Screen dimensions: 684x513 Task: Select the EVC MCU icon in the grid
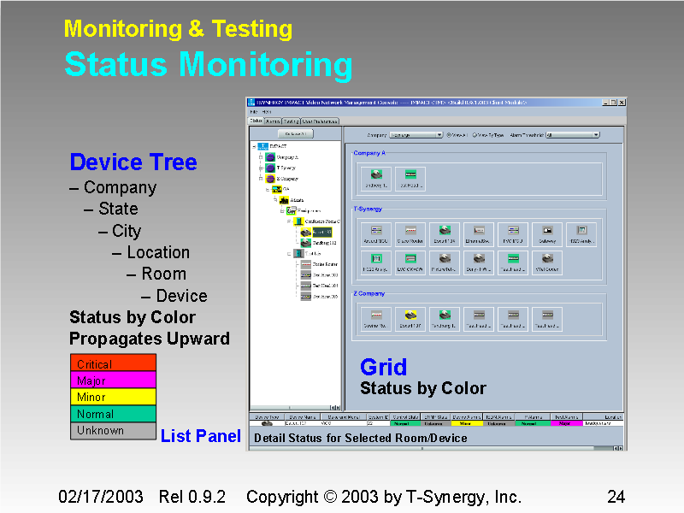pyautogui.click(x=511, y=229)
